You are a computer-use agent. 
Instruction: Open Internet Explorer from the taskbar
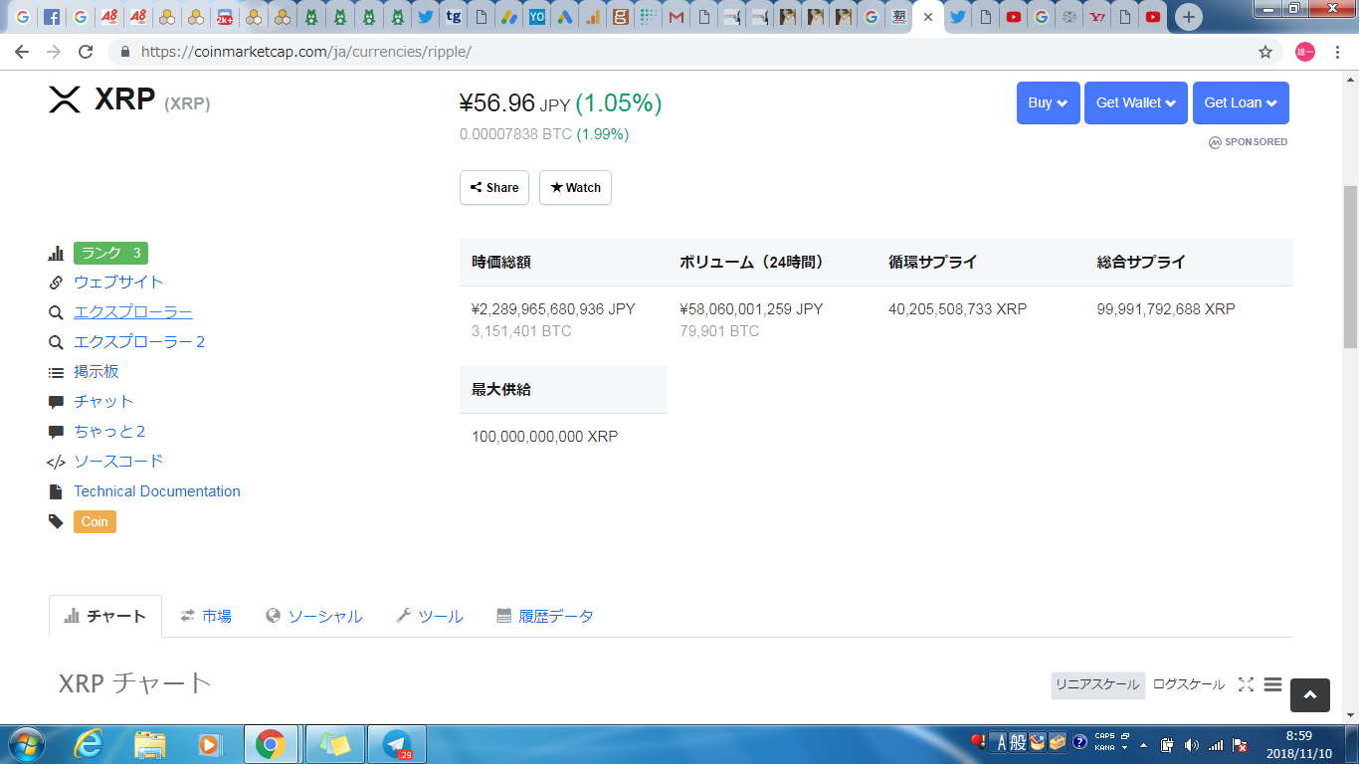(89, 744)
